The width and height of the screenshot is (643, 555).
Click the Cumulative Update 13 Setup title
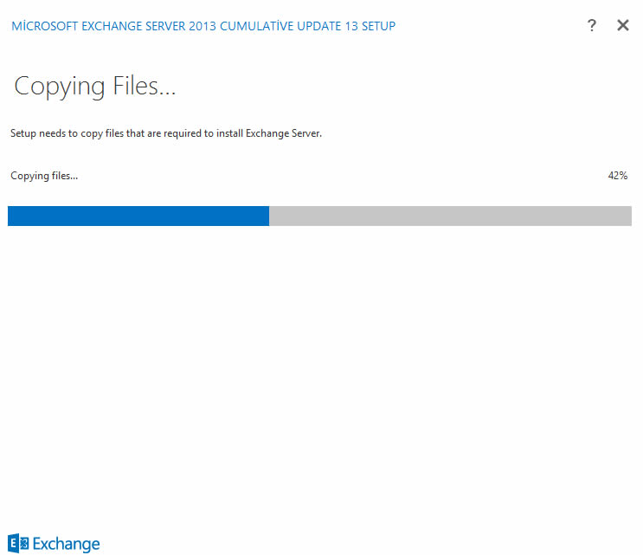(x=203, y=26)
